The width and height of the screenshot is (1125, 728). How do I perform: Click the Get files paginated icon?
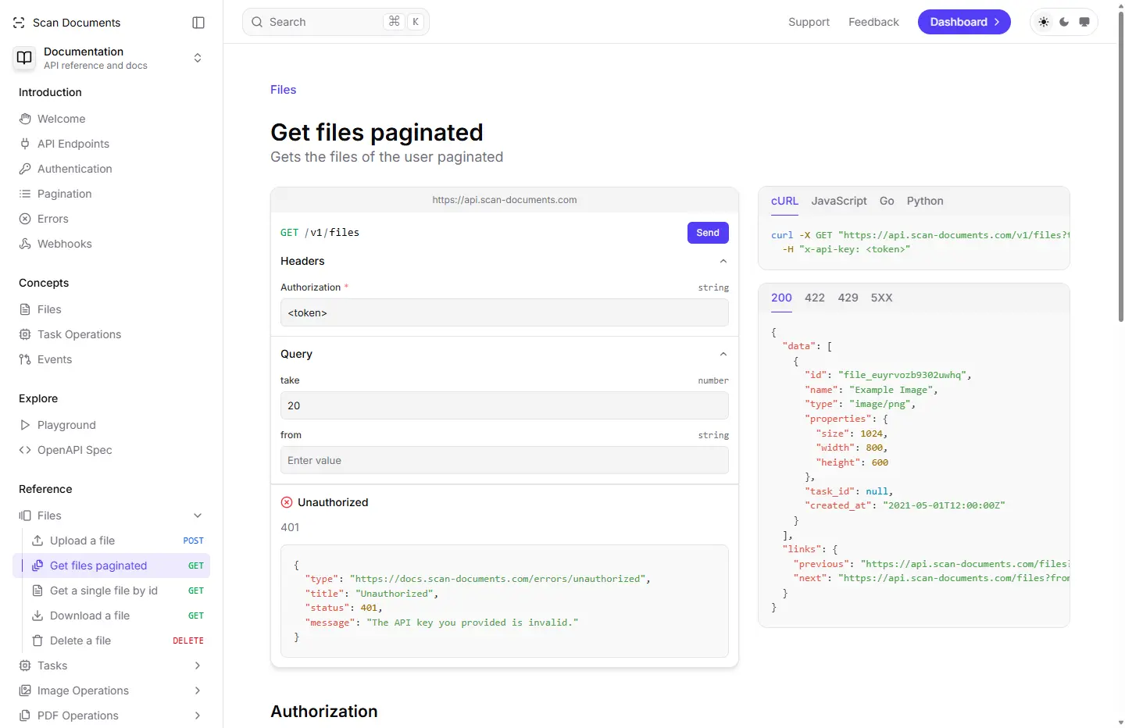click(37, 566)
